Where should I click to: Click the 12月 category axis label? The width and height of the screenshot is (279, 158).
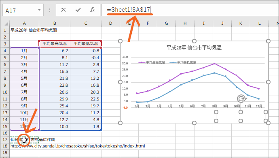259,106
